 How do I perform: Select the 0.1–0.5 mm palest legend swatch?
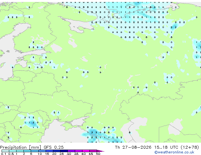coord(5,151)
